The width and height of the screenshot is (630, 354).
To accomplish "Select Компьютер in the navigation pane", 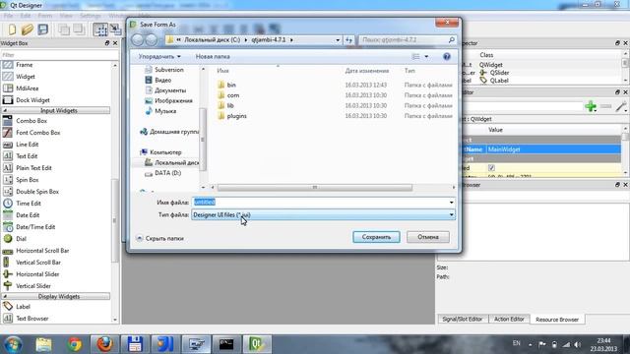I will point(165,152).
